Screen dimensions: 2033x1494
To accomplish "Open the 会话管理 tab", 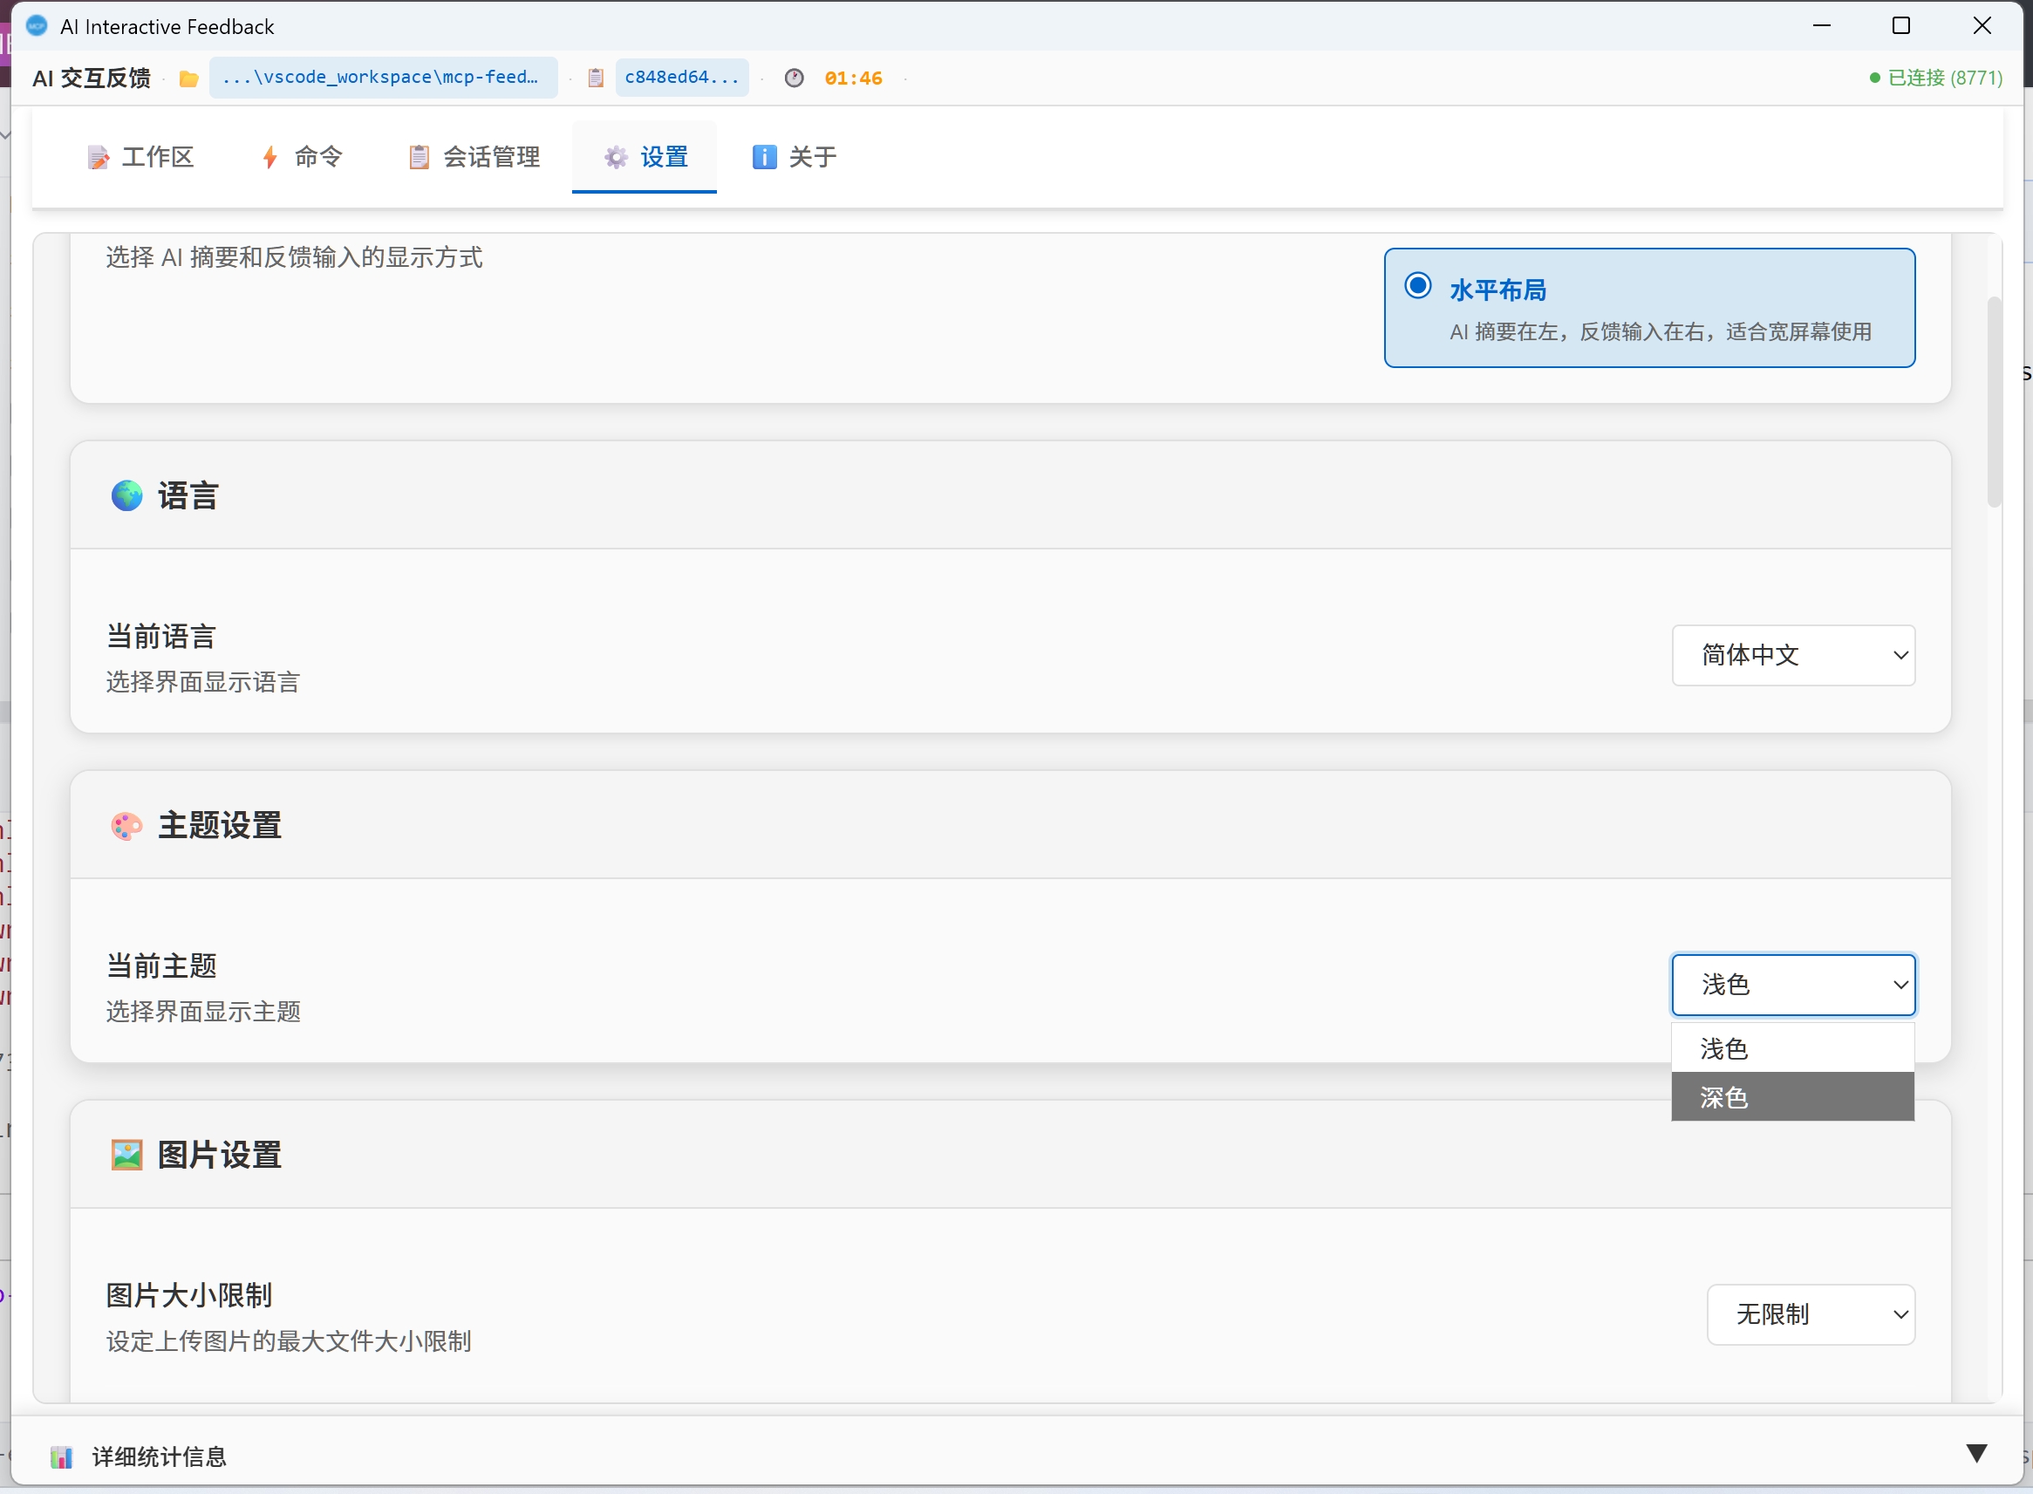I will (473, 157).
